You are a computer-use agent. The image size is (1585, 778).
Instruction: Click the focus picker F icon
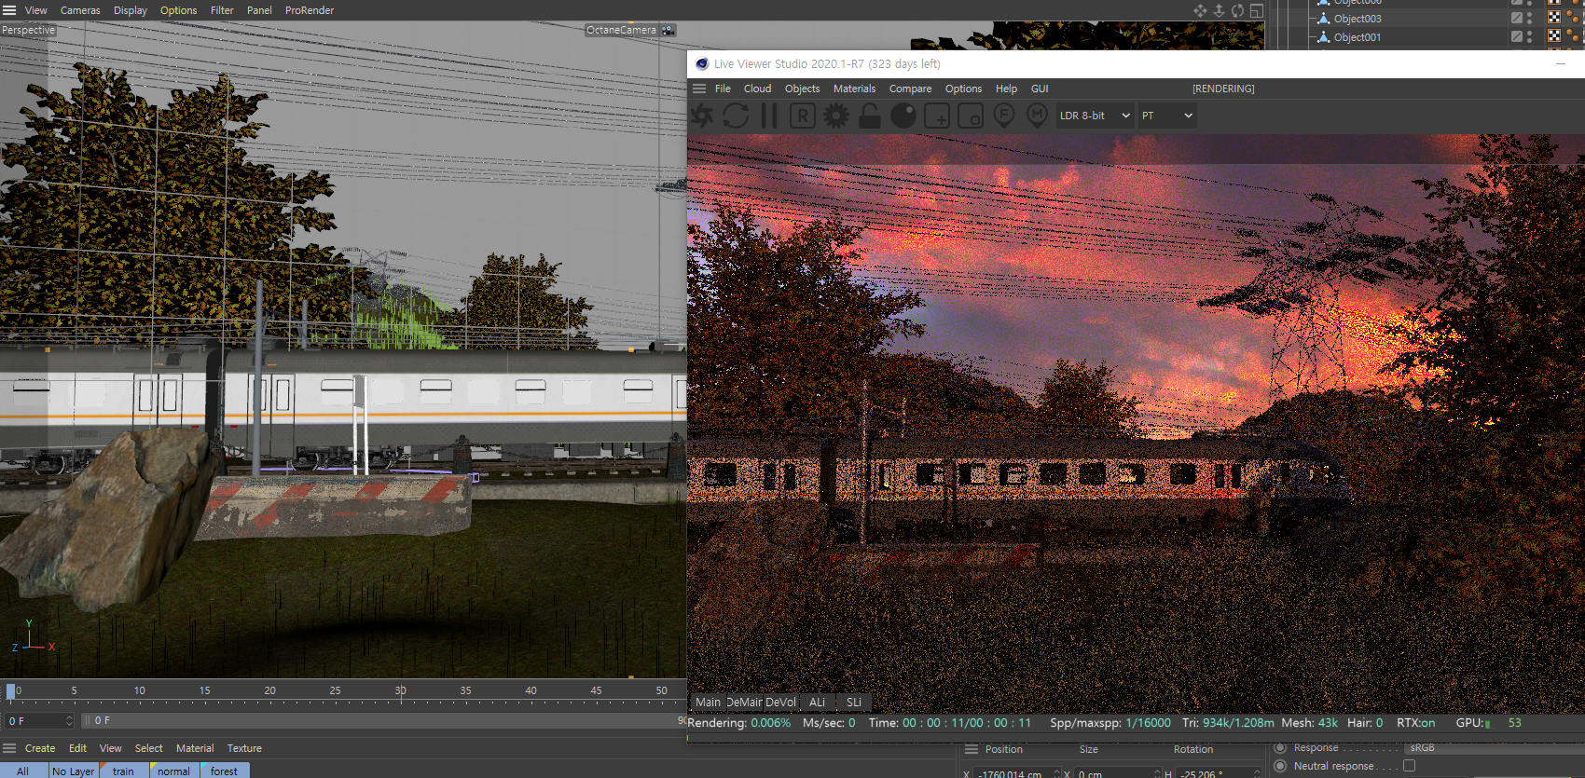coord(1004,116)
